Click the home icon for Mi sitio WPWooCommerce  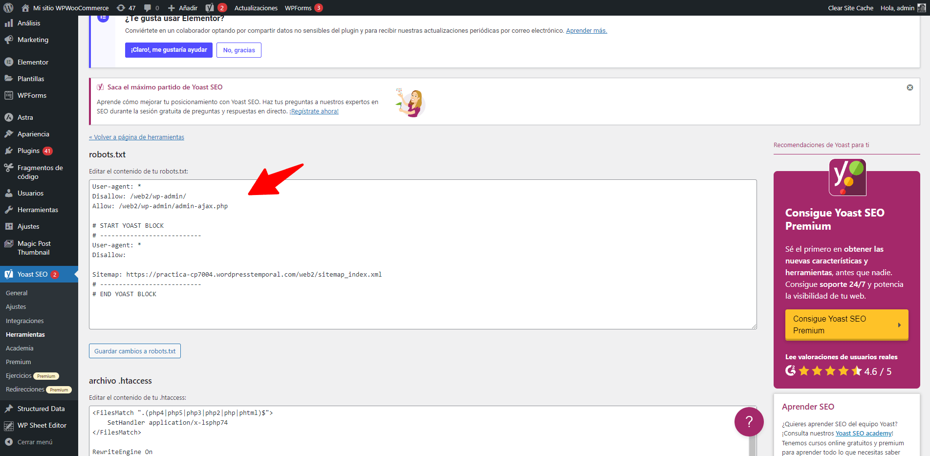[25, 8]
